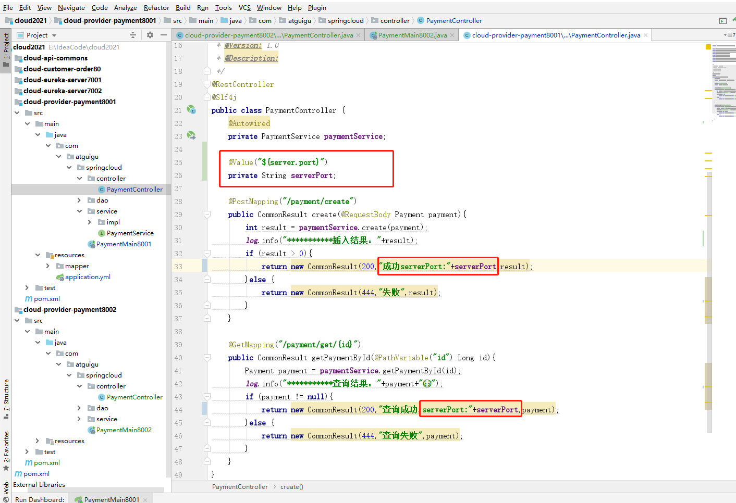
Task: Select PaymentController in payment8002 tree
Action: [134, 397]
